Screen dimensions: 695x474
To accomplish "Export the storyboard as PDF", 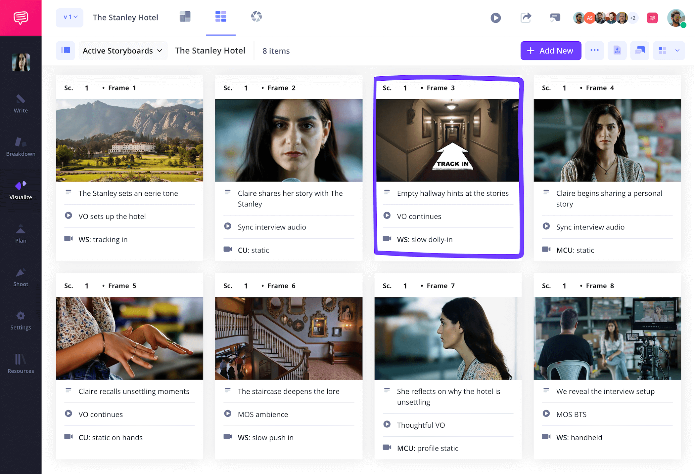I will pyautogui.click(x=617, y=50).
